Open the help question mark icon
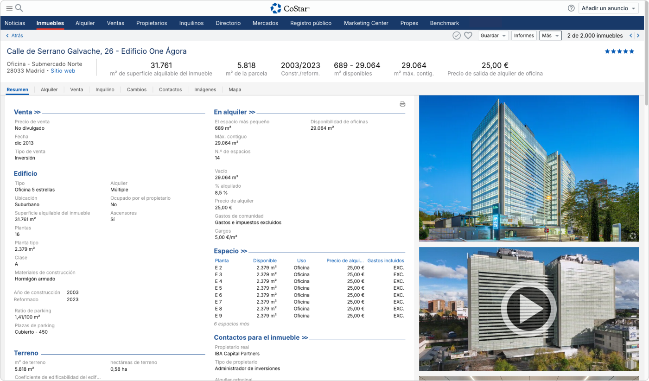This screenshot has width=649, height=381. click(571, 8)
